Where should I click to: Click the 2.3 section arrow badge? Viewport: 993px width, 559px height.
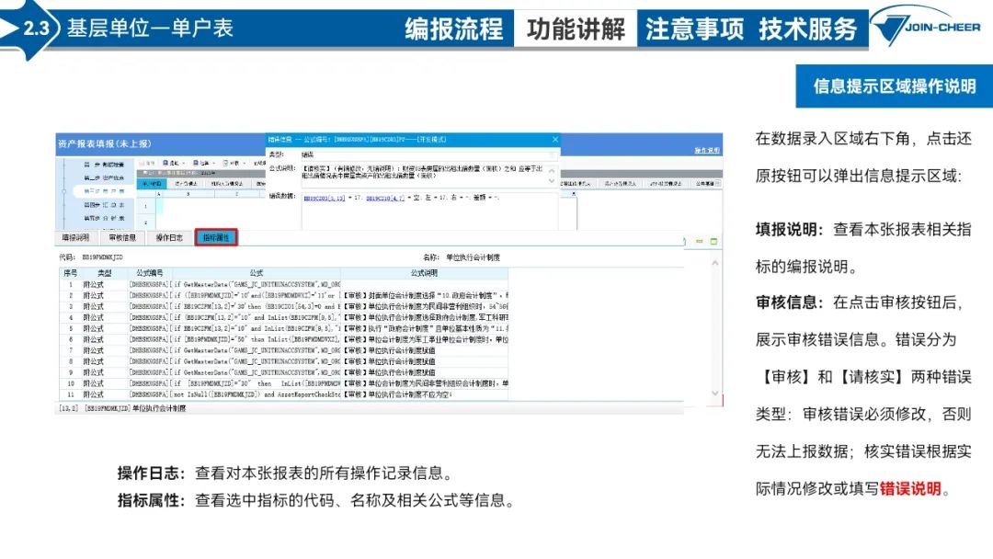tap(33, 29)
